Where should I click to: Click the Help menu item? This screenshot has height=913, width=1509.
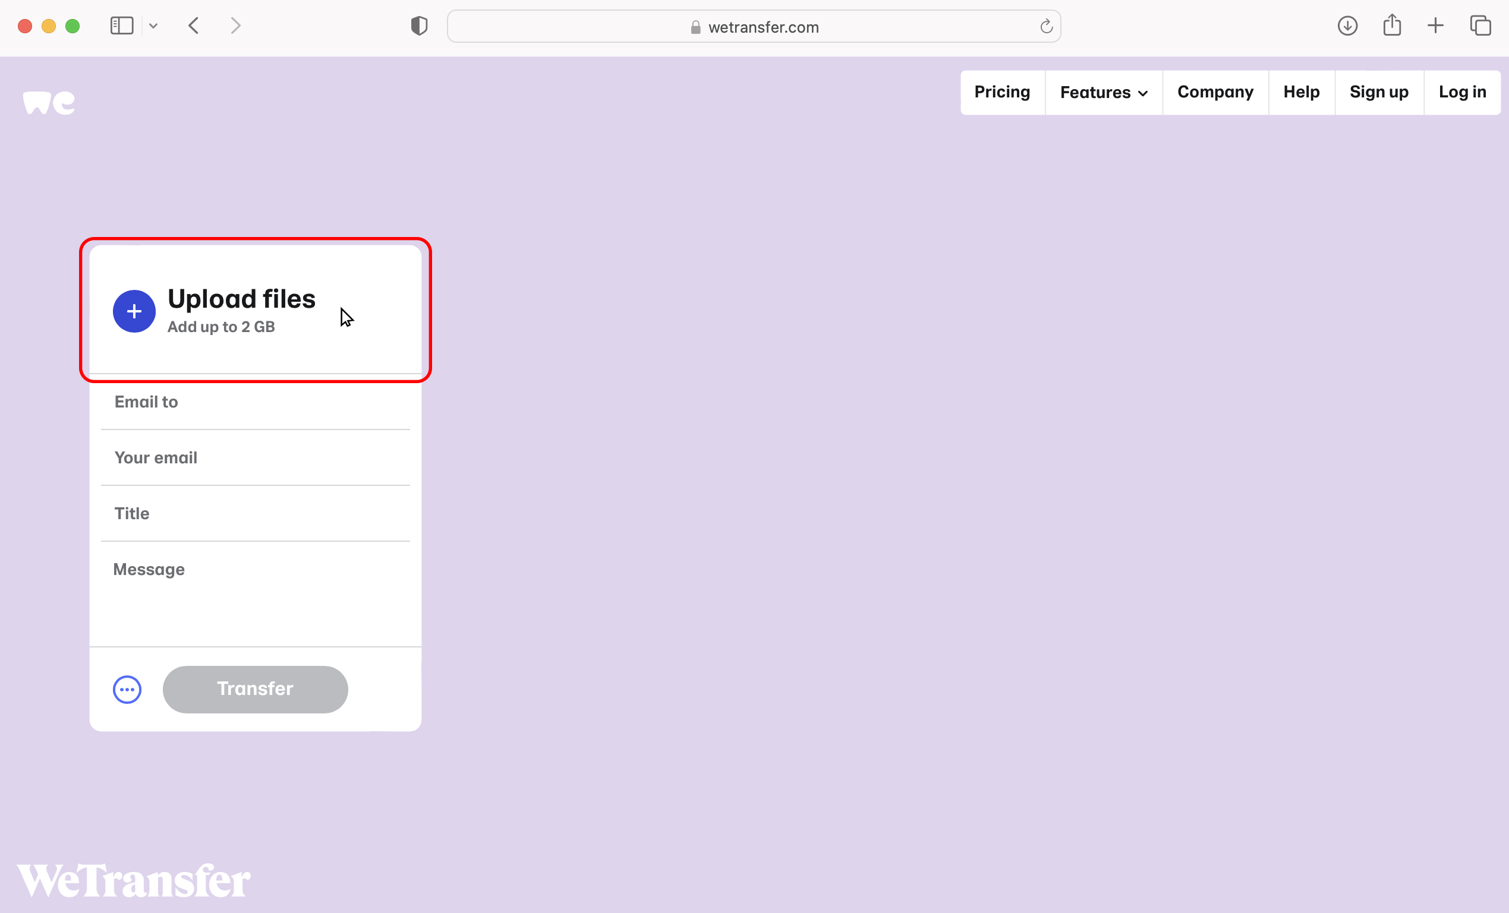(1301, 91)
